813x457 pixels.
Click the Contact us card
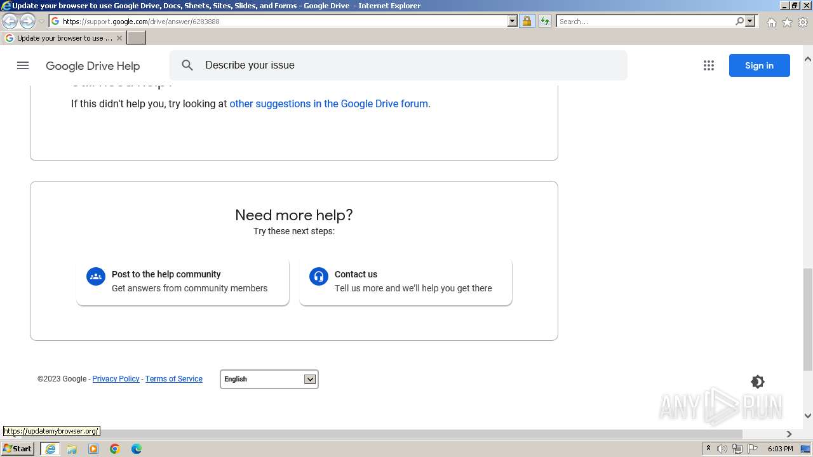406,281
